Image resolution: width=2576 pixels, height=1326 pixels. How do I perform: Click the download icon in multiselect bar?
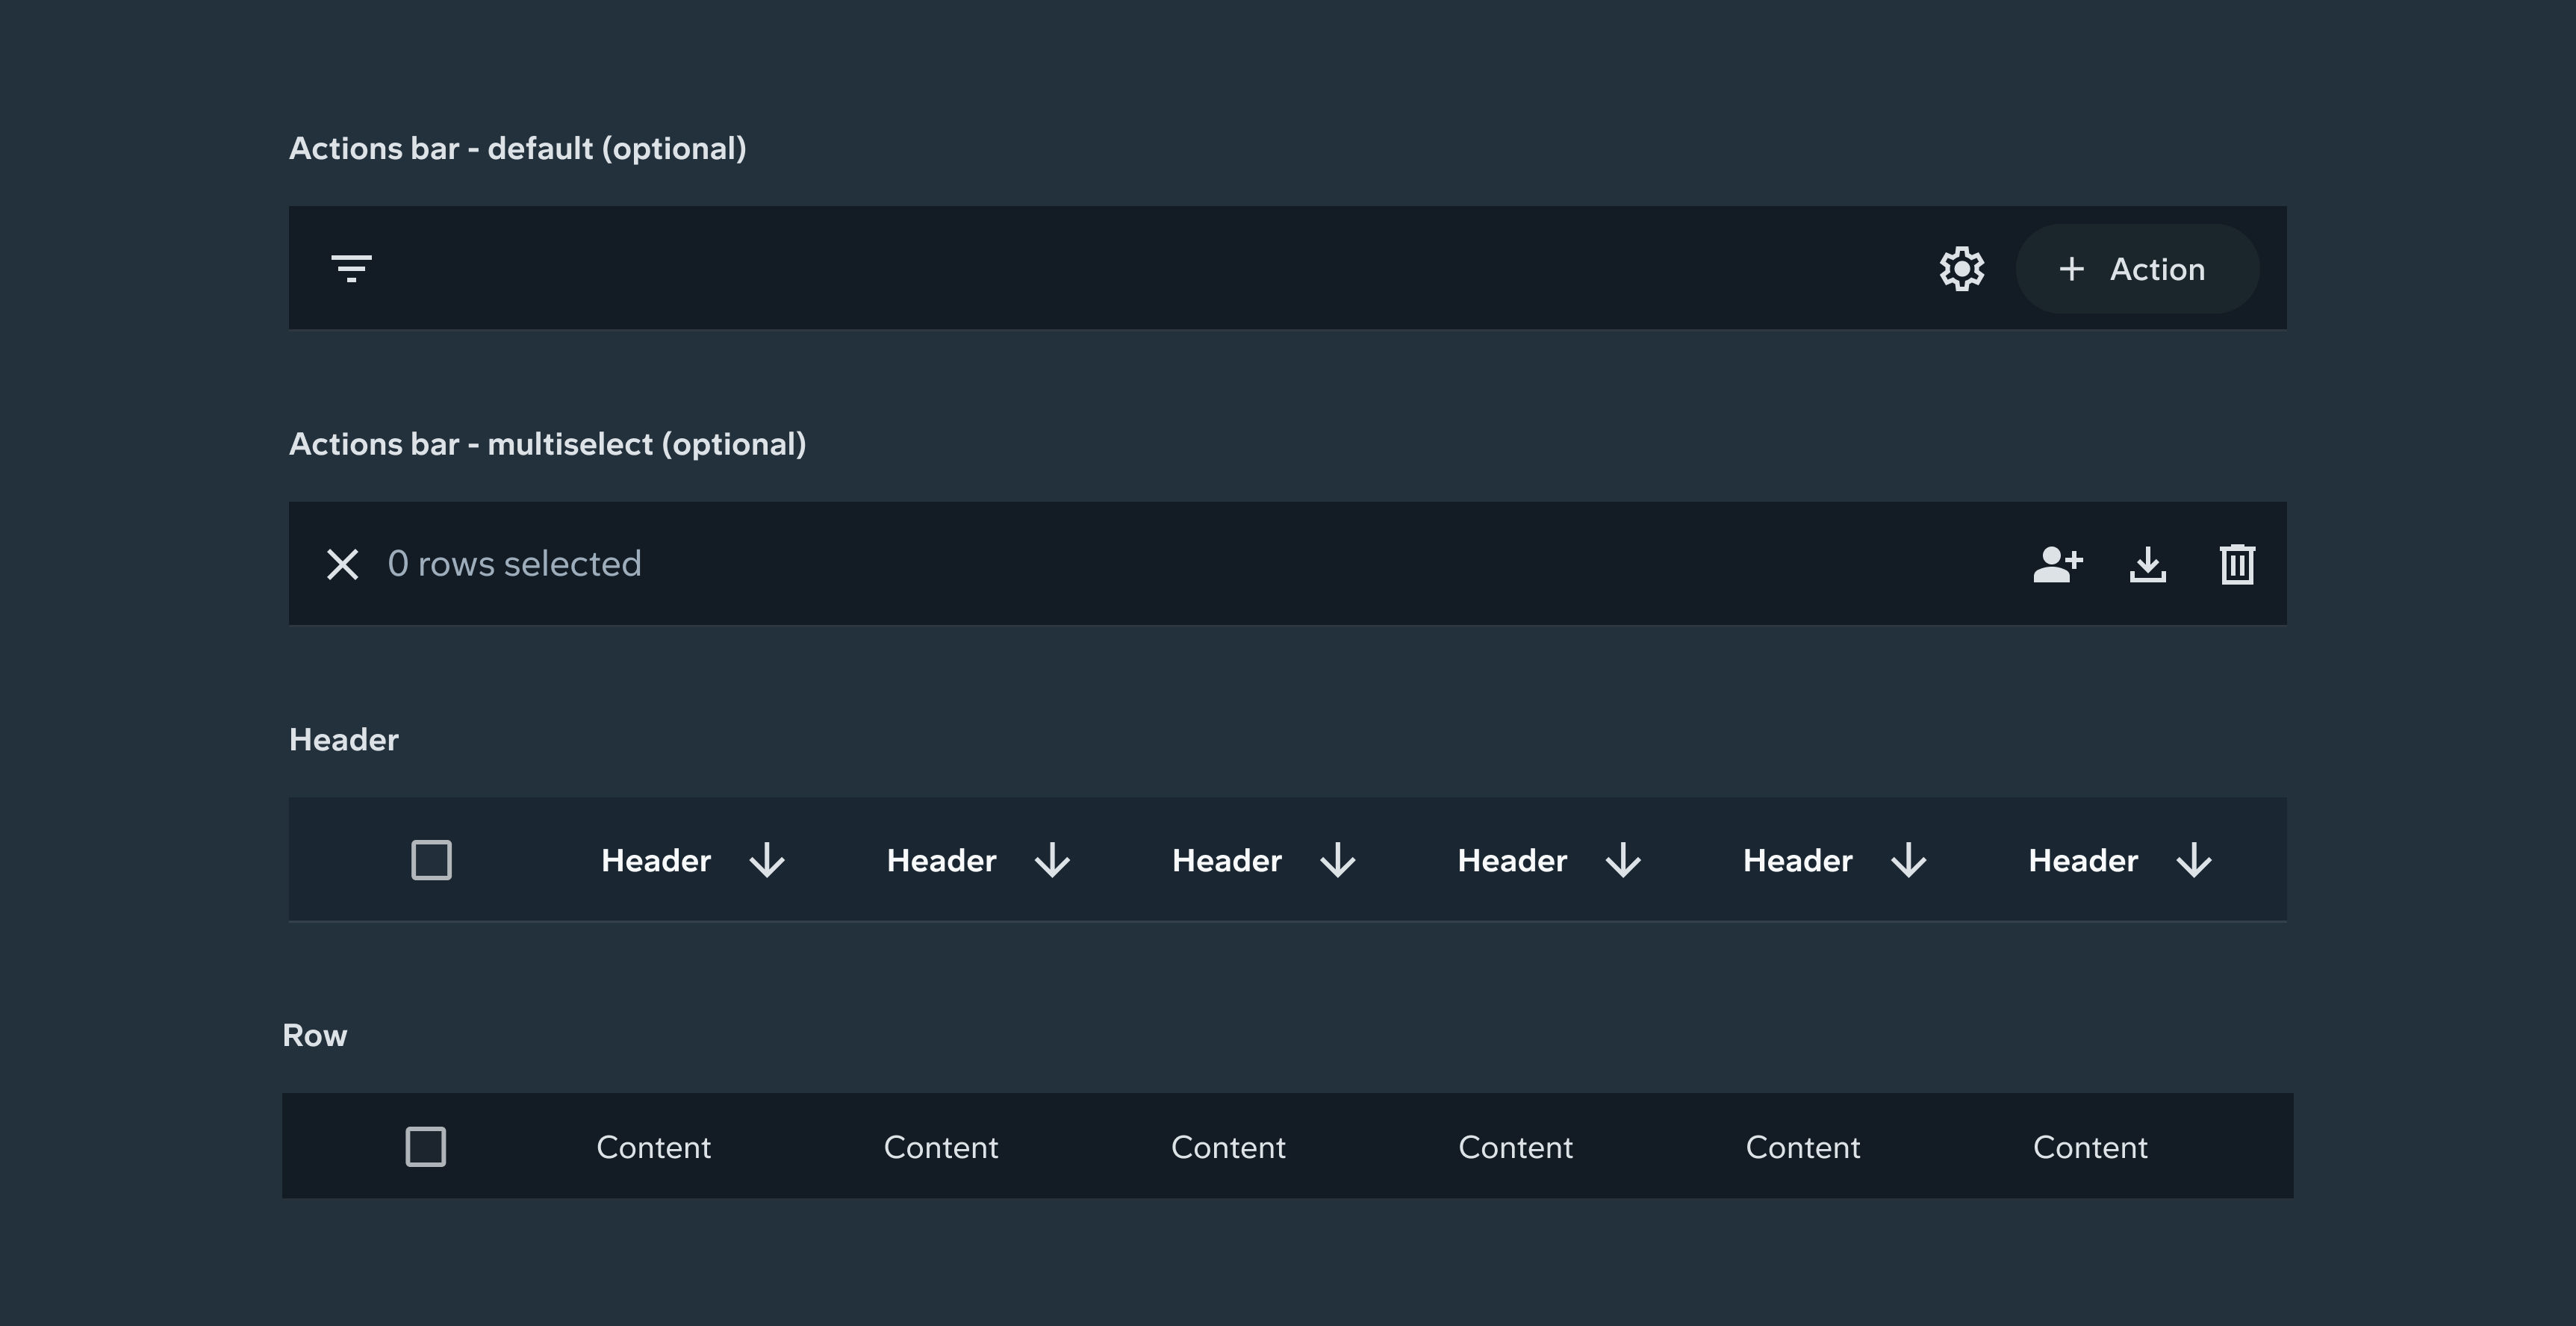coord(2147,564)
